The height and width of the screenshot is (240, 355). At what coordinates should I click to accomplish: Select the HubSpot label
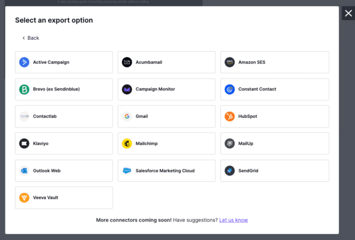248,116
